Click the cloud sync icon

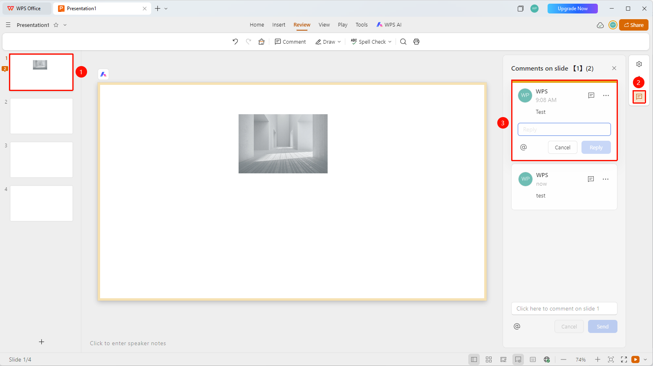tap(600, 25)
